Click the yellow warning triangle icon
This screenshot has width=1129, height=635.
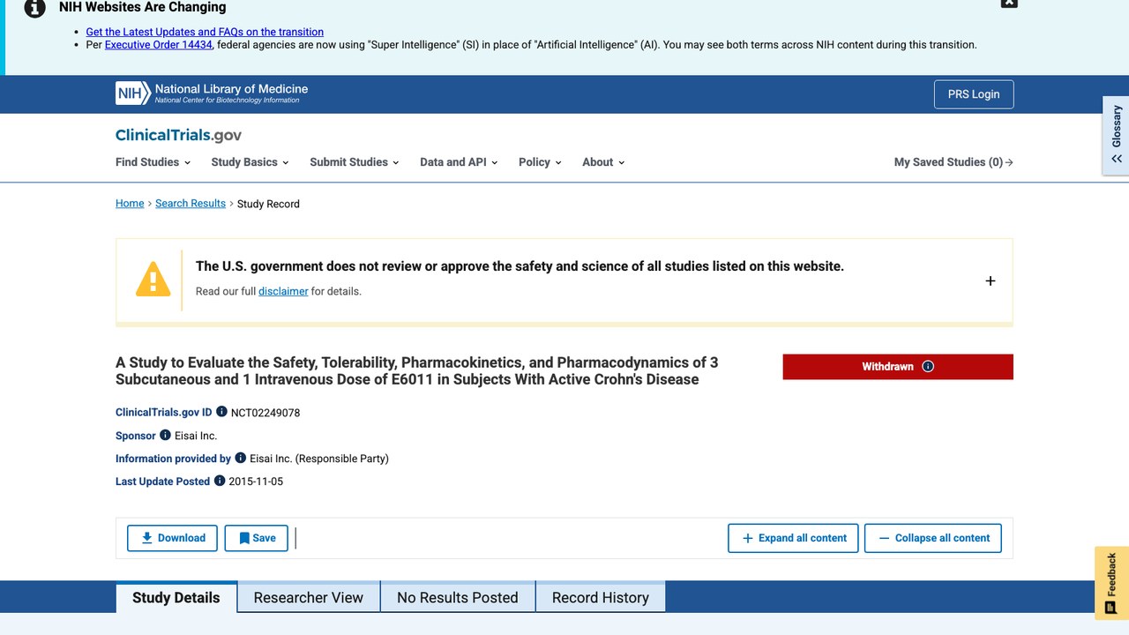(153, 279)
